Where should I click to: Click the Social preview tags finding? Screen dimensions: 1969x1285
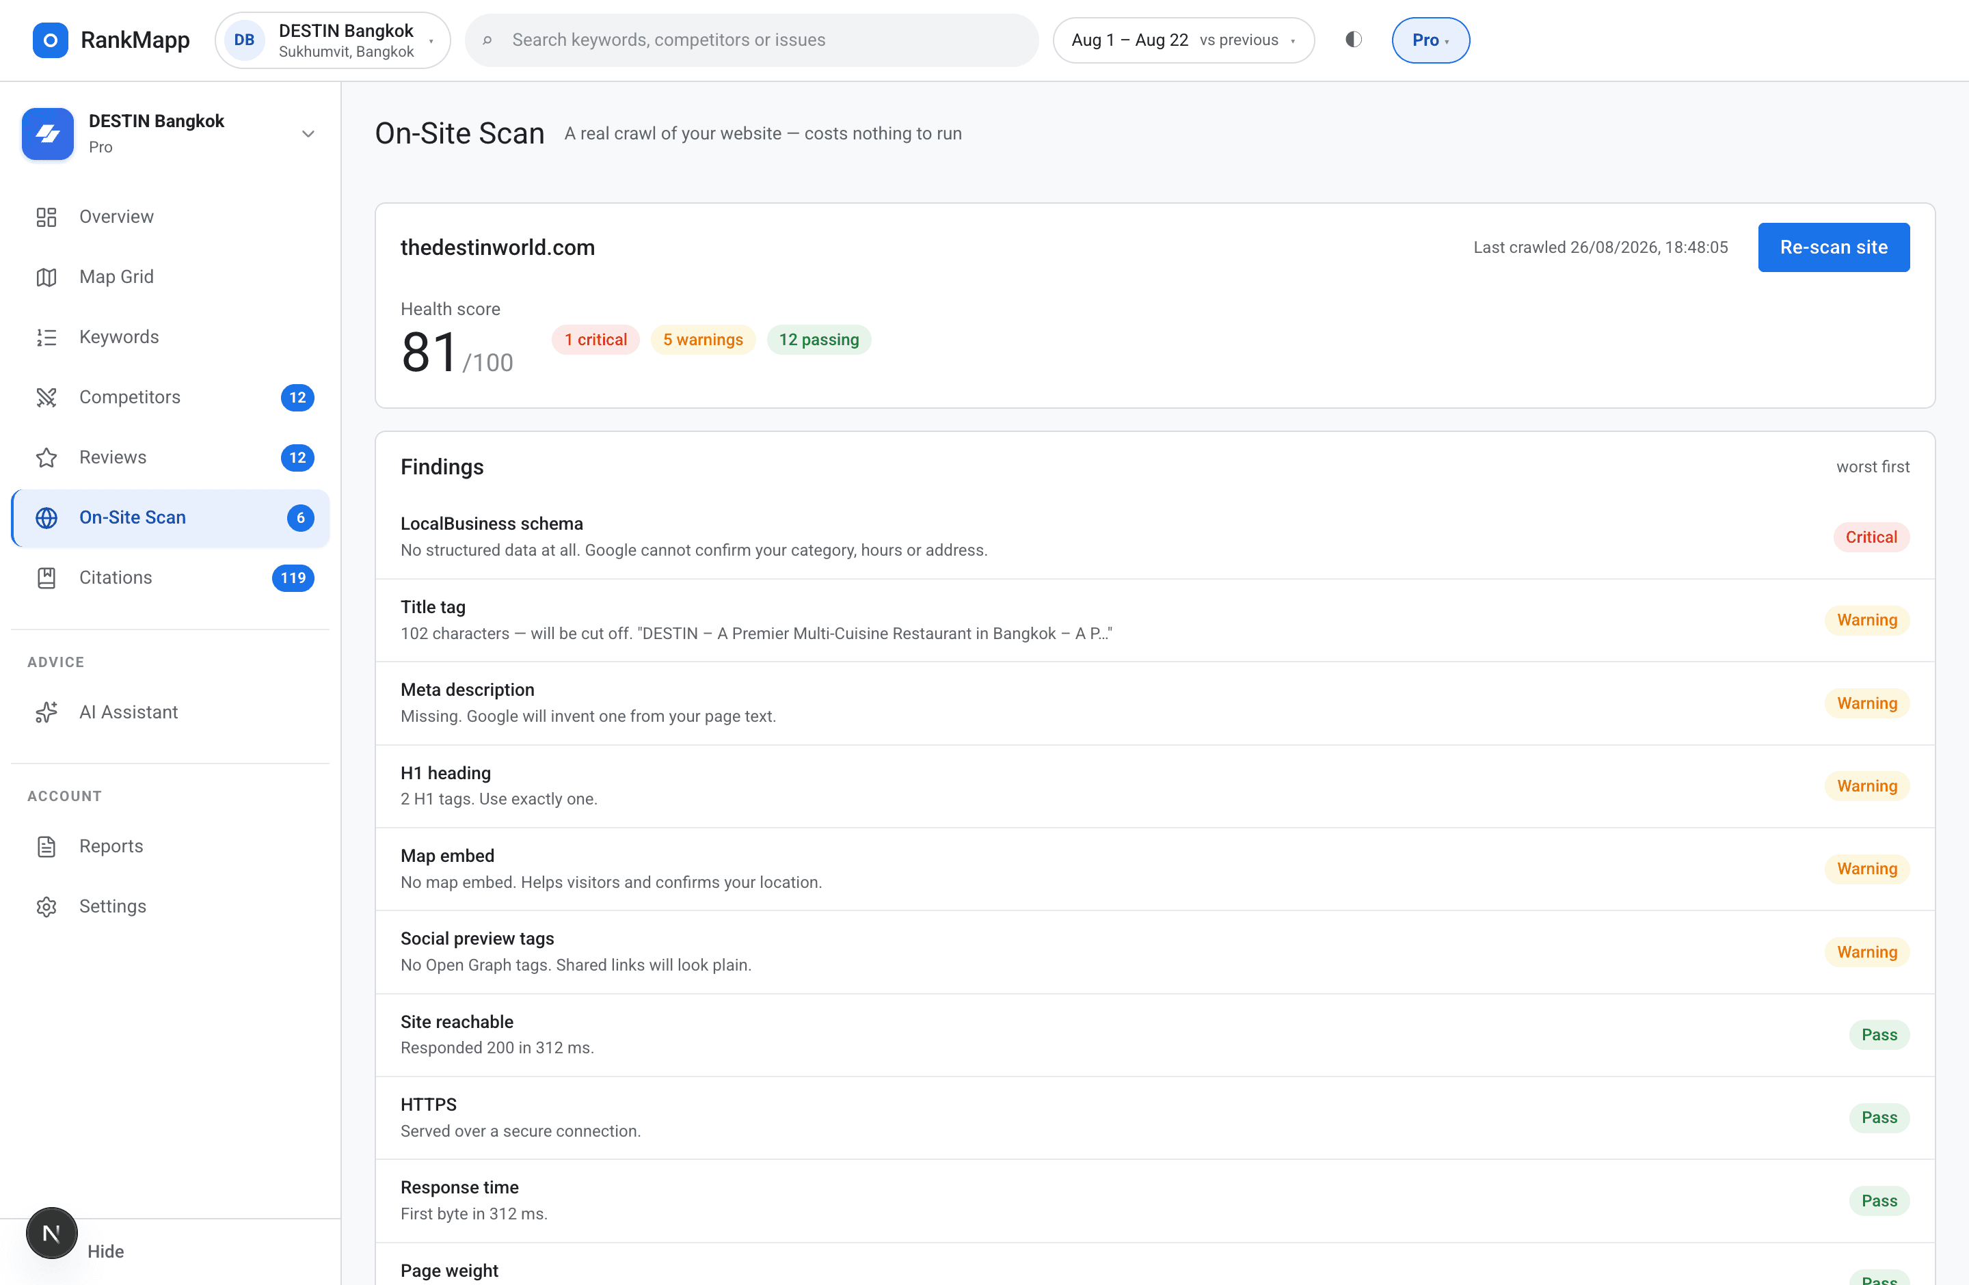(x=1155, y=951)
